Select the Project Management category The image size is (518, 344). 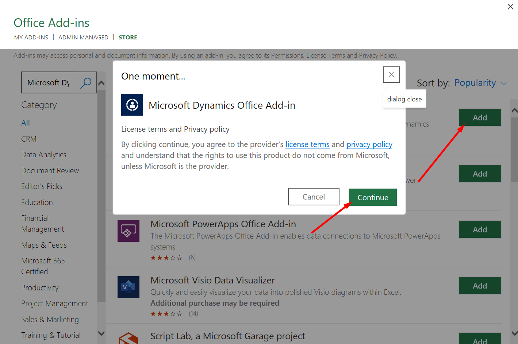pos(55,304)
